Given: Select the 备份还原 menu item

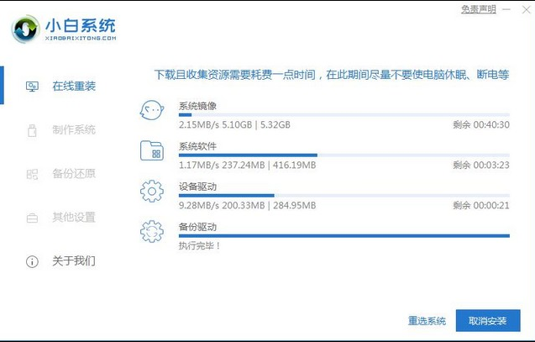Looking at the screenshot, I should (x=74, y=174).
